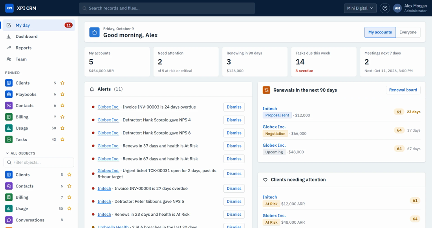The image size is (432, 228).
Task: Open the help question mark icon
Action: [x=385, y=8]
